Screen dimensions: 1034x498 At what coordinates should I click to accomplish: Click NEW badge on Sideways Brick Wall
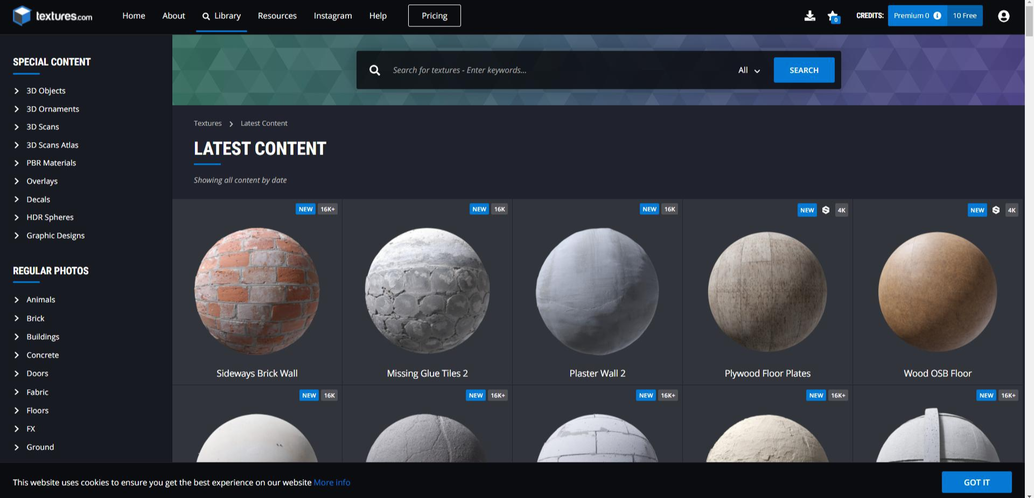pos(305,209)
